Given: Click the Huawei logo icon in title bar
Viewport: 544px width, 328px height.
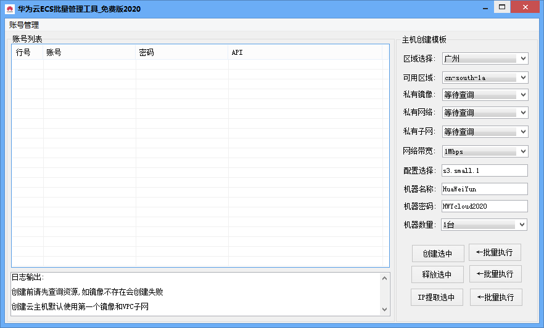Looking at the screenshot, I should 10,9.
